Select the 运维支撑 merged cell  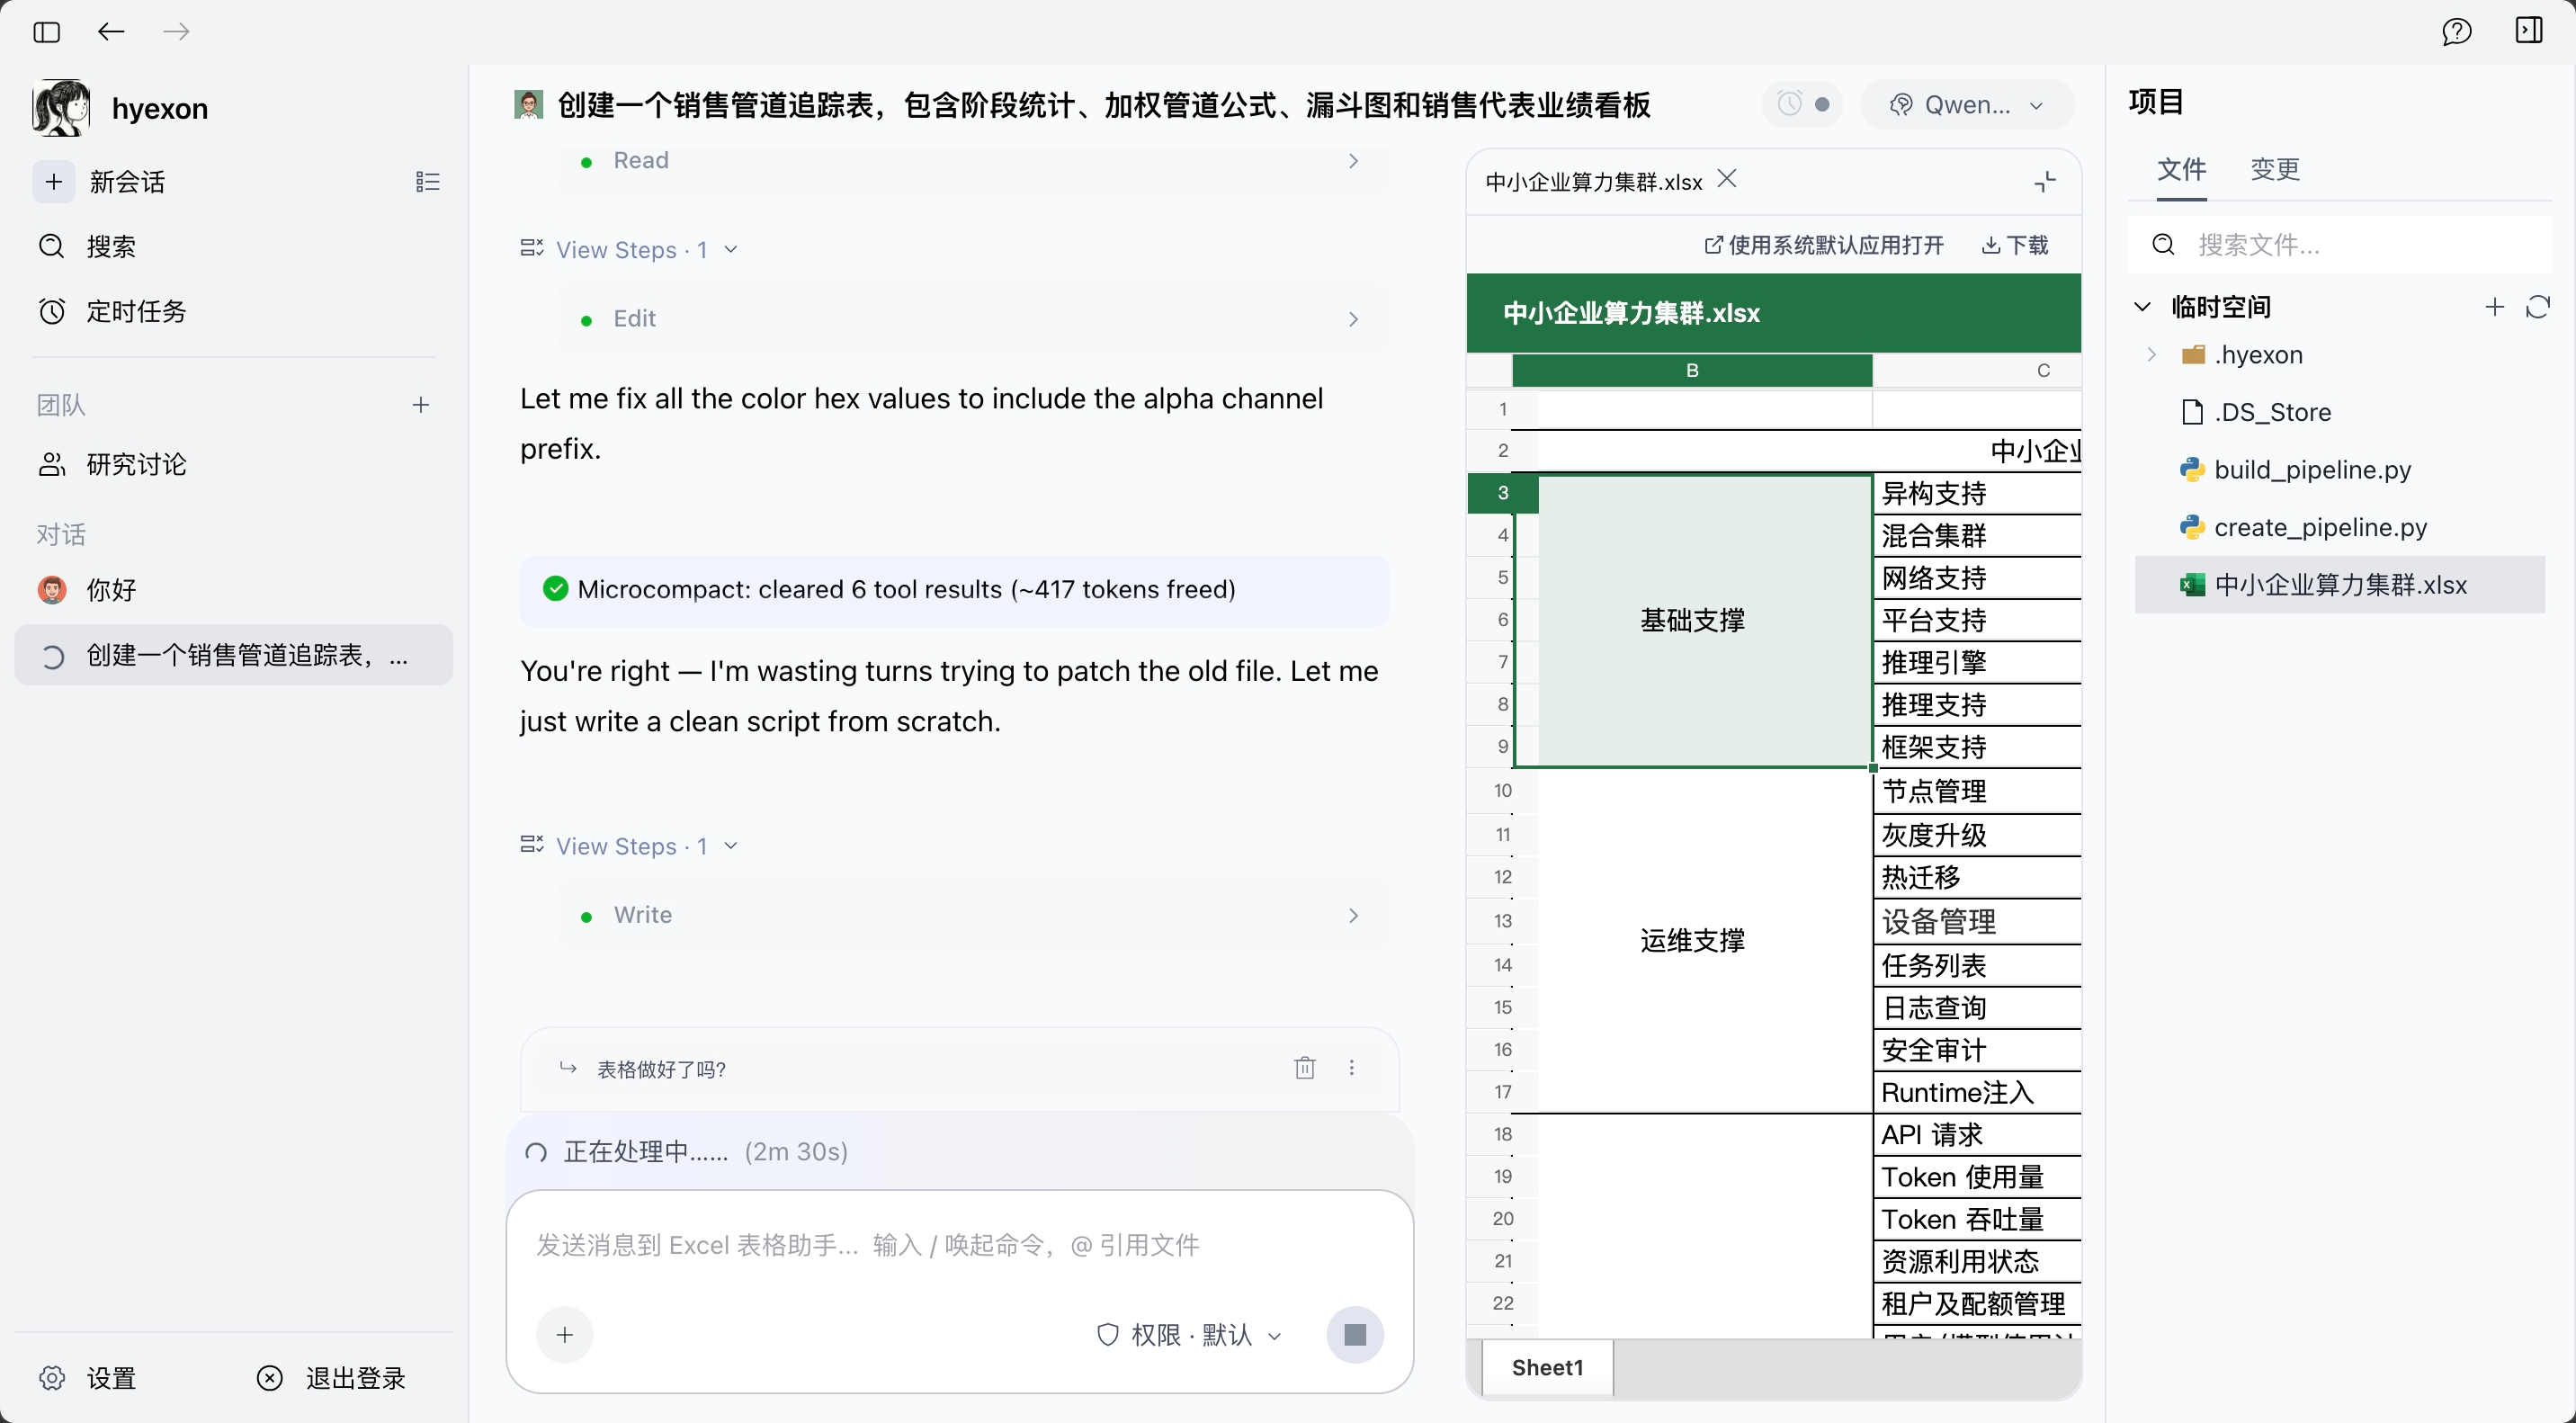point(1692,941)
